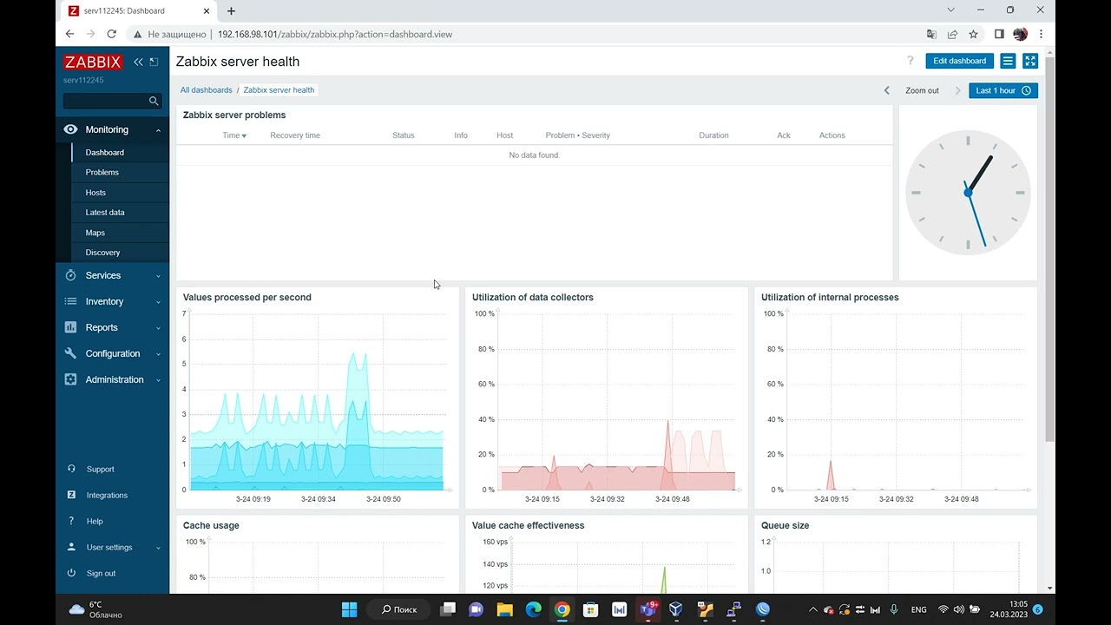Click the Support headset icon
Viewport: 1111px width, 625px height.
71,469
